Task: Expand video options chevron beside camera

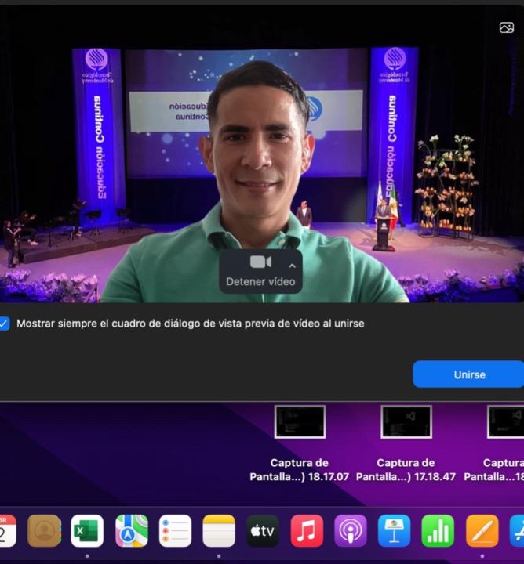Action: 293,265
